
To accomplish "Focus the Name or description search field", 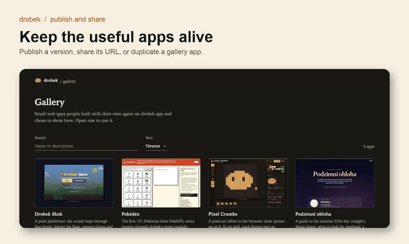I will [x=86, y=146].
